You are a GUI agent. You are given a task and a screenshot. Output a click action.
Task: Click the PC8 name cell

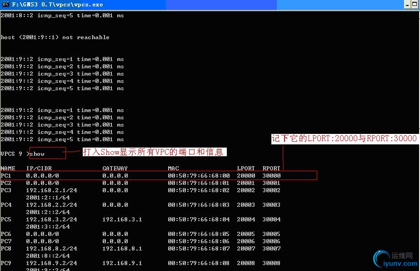pos(6,249)
